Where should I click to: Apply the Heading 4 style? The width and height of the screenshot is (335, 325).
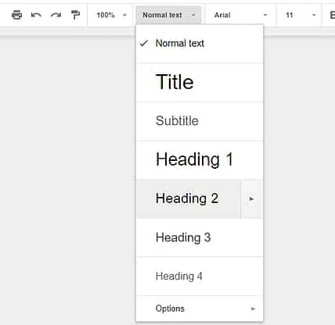[x=200, y=277]
